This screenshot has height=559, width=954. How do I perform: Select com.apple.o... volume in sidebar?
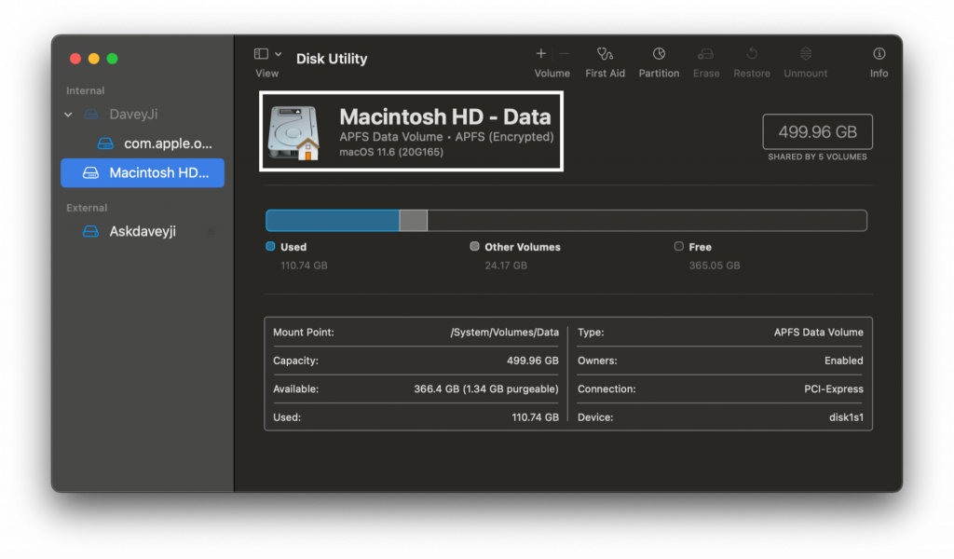(155, 143)
